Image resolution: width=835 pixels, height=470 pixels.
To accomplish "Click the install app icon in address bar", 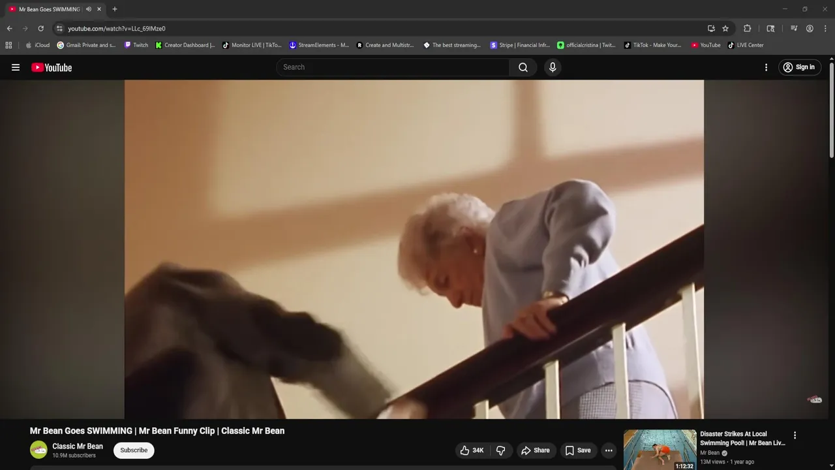I will pyautogui.click(x=711, y=29).
